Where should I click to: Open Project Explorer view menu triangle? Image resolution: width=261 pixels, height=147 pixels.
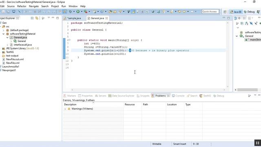(49, 18)
